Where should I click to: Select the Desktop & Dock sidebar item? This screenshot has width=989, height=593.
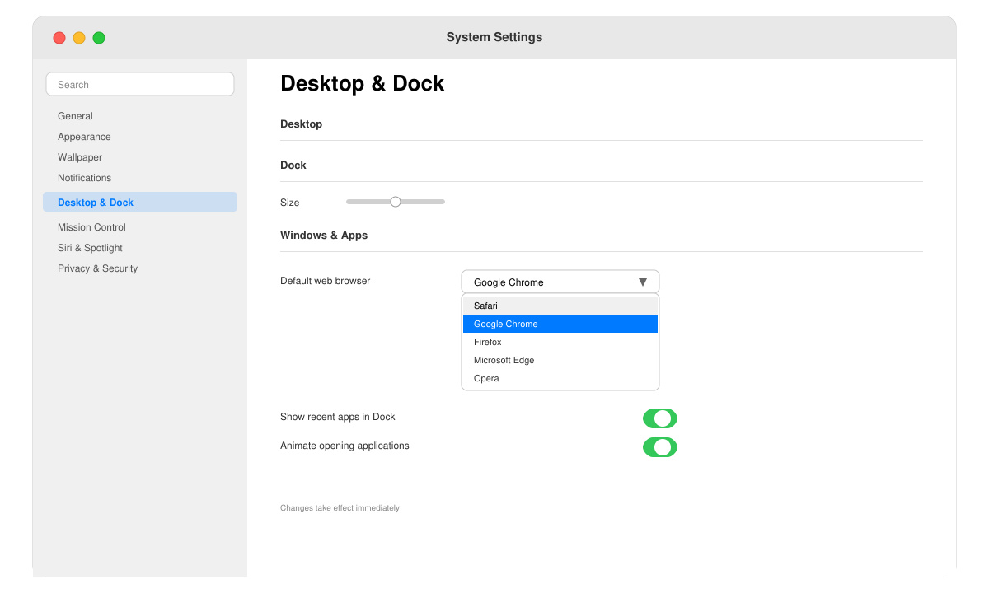pos(140,202)
